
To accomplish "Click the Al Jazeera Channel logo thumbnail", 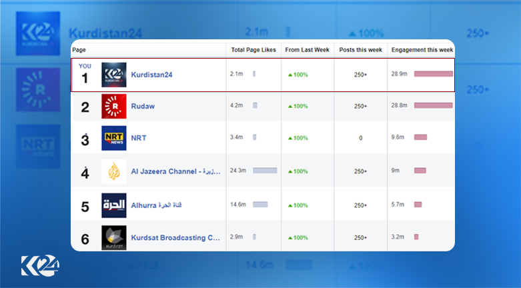I will [x=113, y=171].
